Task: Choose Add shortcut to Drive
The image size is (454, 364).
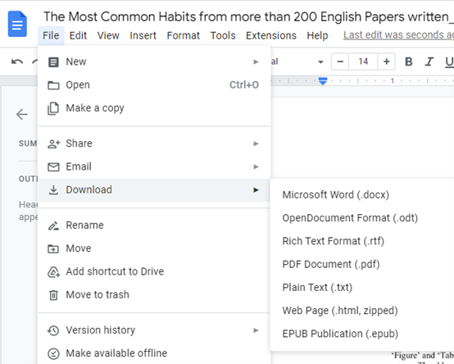Action: pos(154,271)
